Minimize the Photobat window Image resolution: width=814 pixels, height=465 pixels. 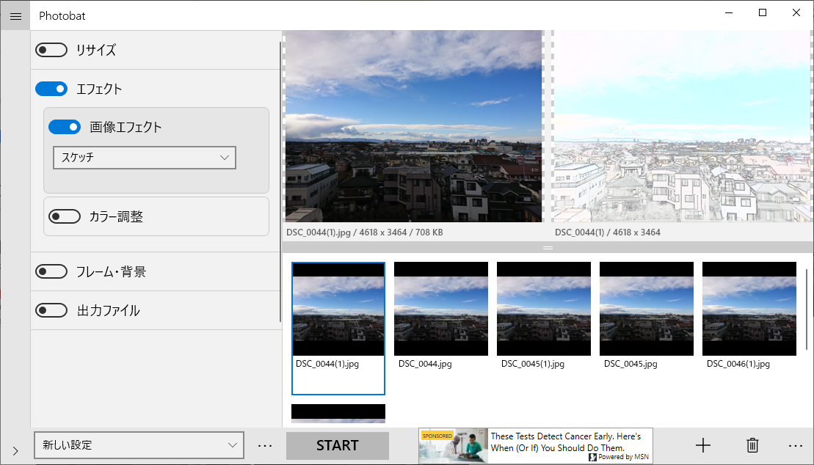point(729,12)
